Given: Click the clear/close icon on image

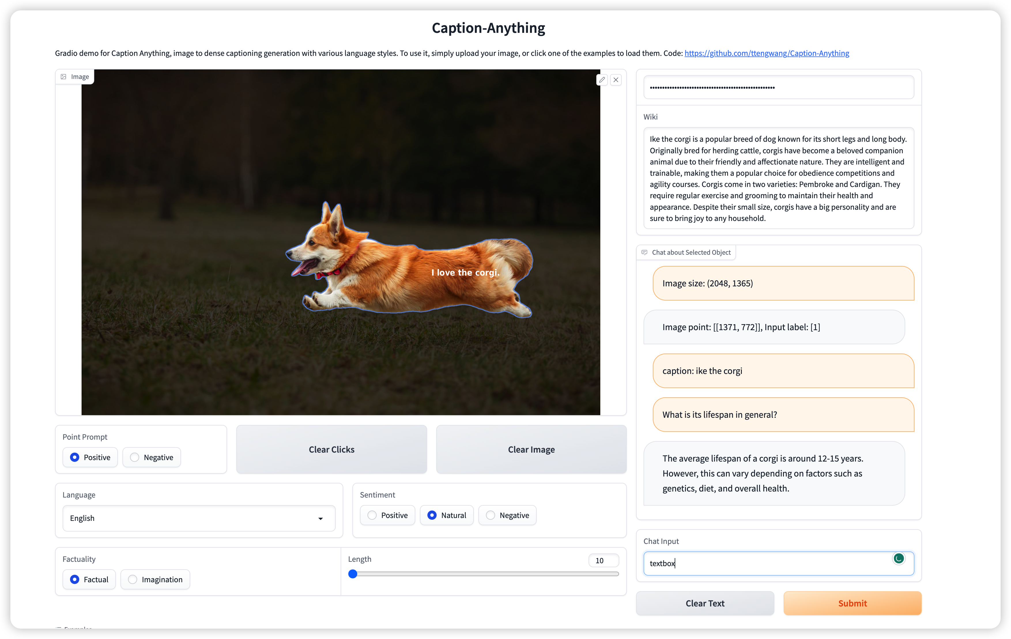Looking at the screenshot, I should pyautogui.click(x=616, y=80).
